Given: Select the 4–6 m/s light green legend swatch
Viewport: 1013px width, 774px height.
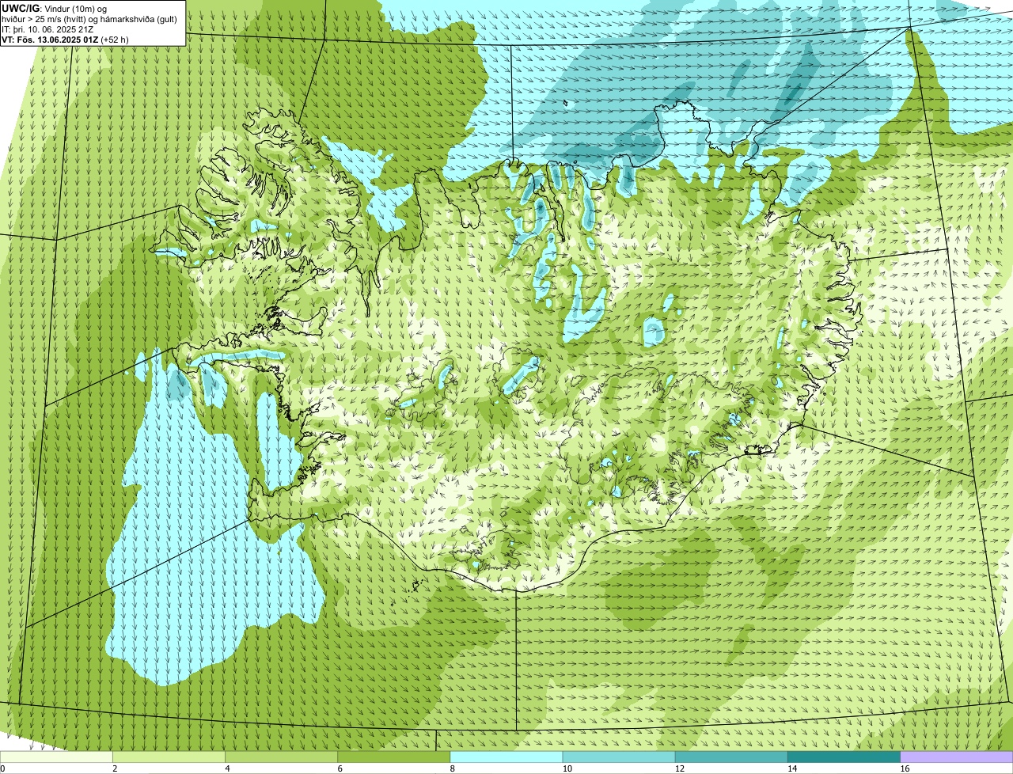Looking at the screenshot, I should pyautogui.click(x=281, y=757).
